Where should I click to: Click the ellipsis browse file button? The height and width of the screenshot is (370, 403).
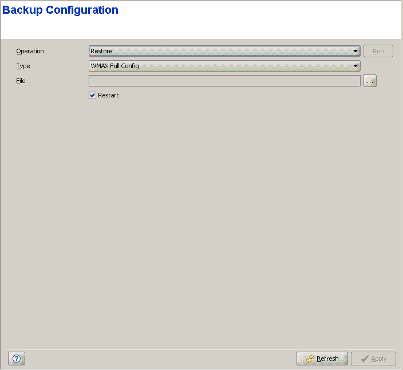pos(370,81)
